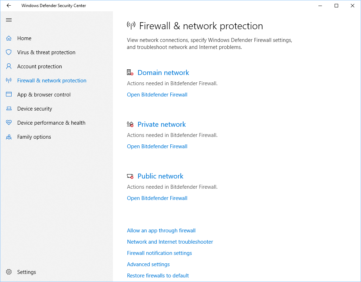361x282 pixels.
Task: Click the Account protection person icon
Action: (x=9, y=66)
